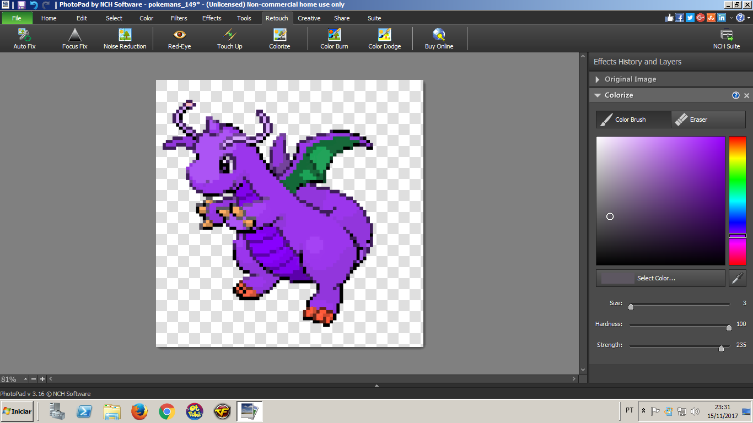Switch to the Color tab

tap(147, 18)
